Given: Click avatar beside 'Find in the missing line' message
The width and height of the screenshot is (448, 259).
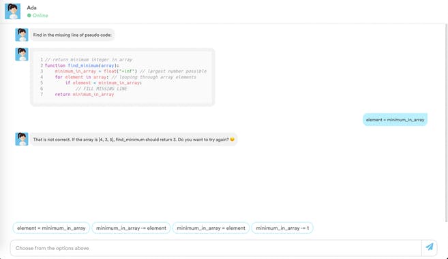Looking at the screenshot, I should coord(22,35).
